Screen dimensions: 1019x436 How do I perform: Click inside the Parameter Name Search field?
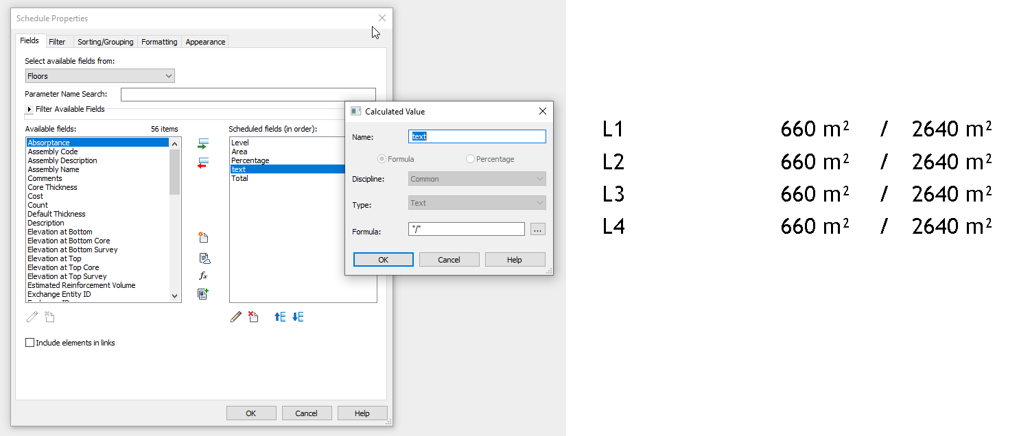point(247,94)
